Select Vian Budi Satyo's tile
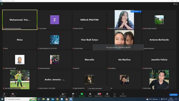The height and width of the screenshot is (101, 179). [89, 40]
